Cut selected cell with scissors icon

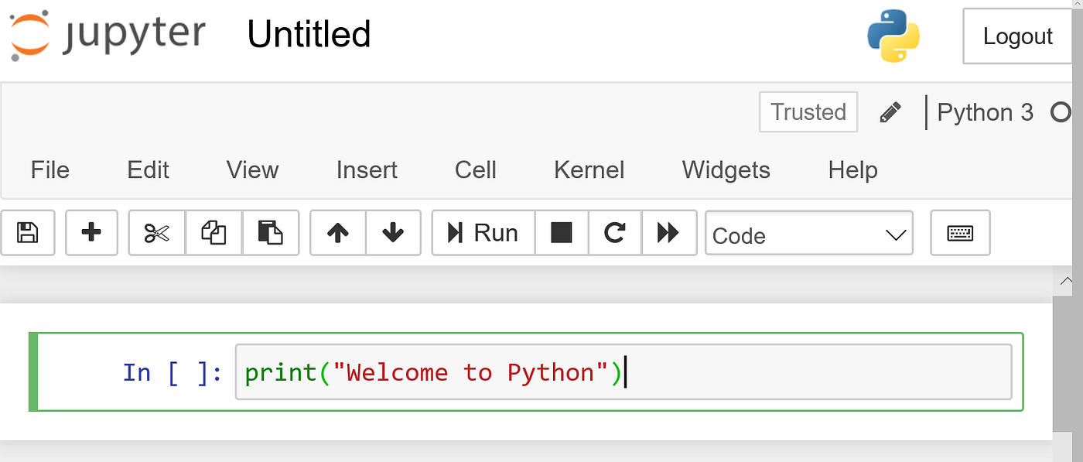pos(157,232)
